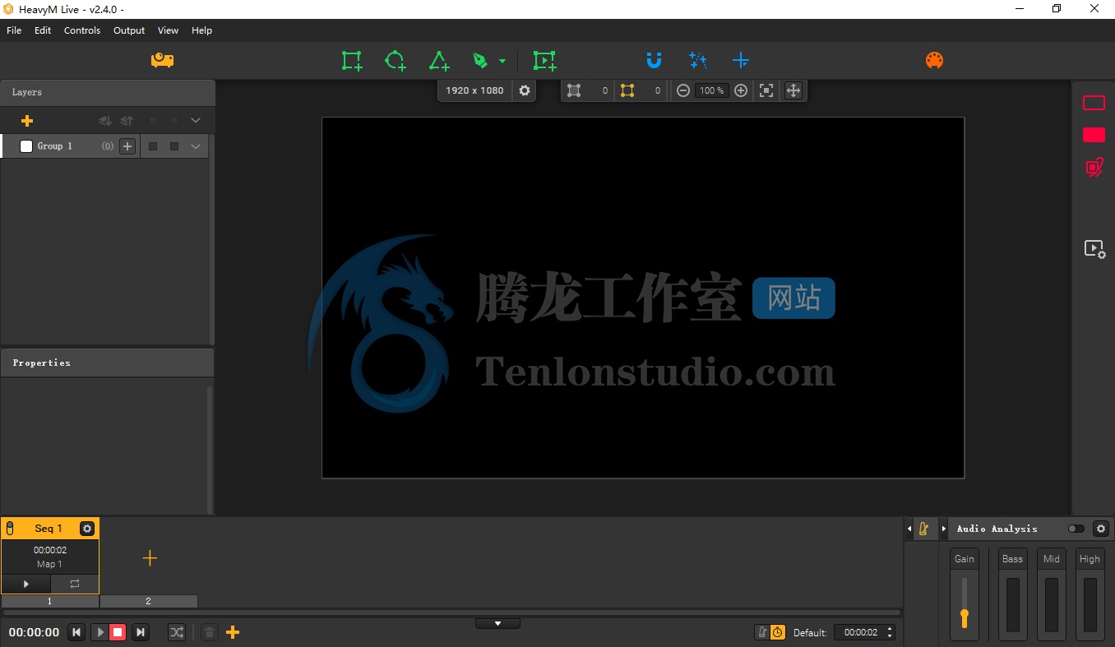1115x647 pixels.
Task: Click the Properties panel header
Action: [x=107, y=363]
